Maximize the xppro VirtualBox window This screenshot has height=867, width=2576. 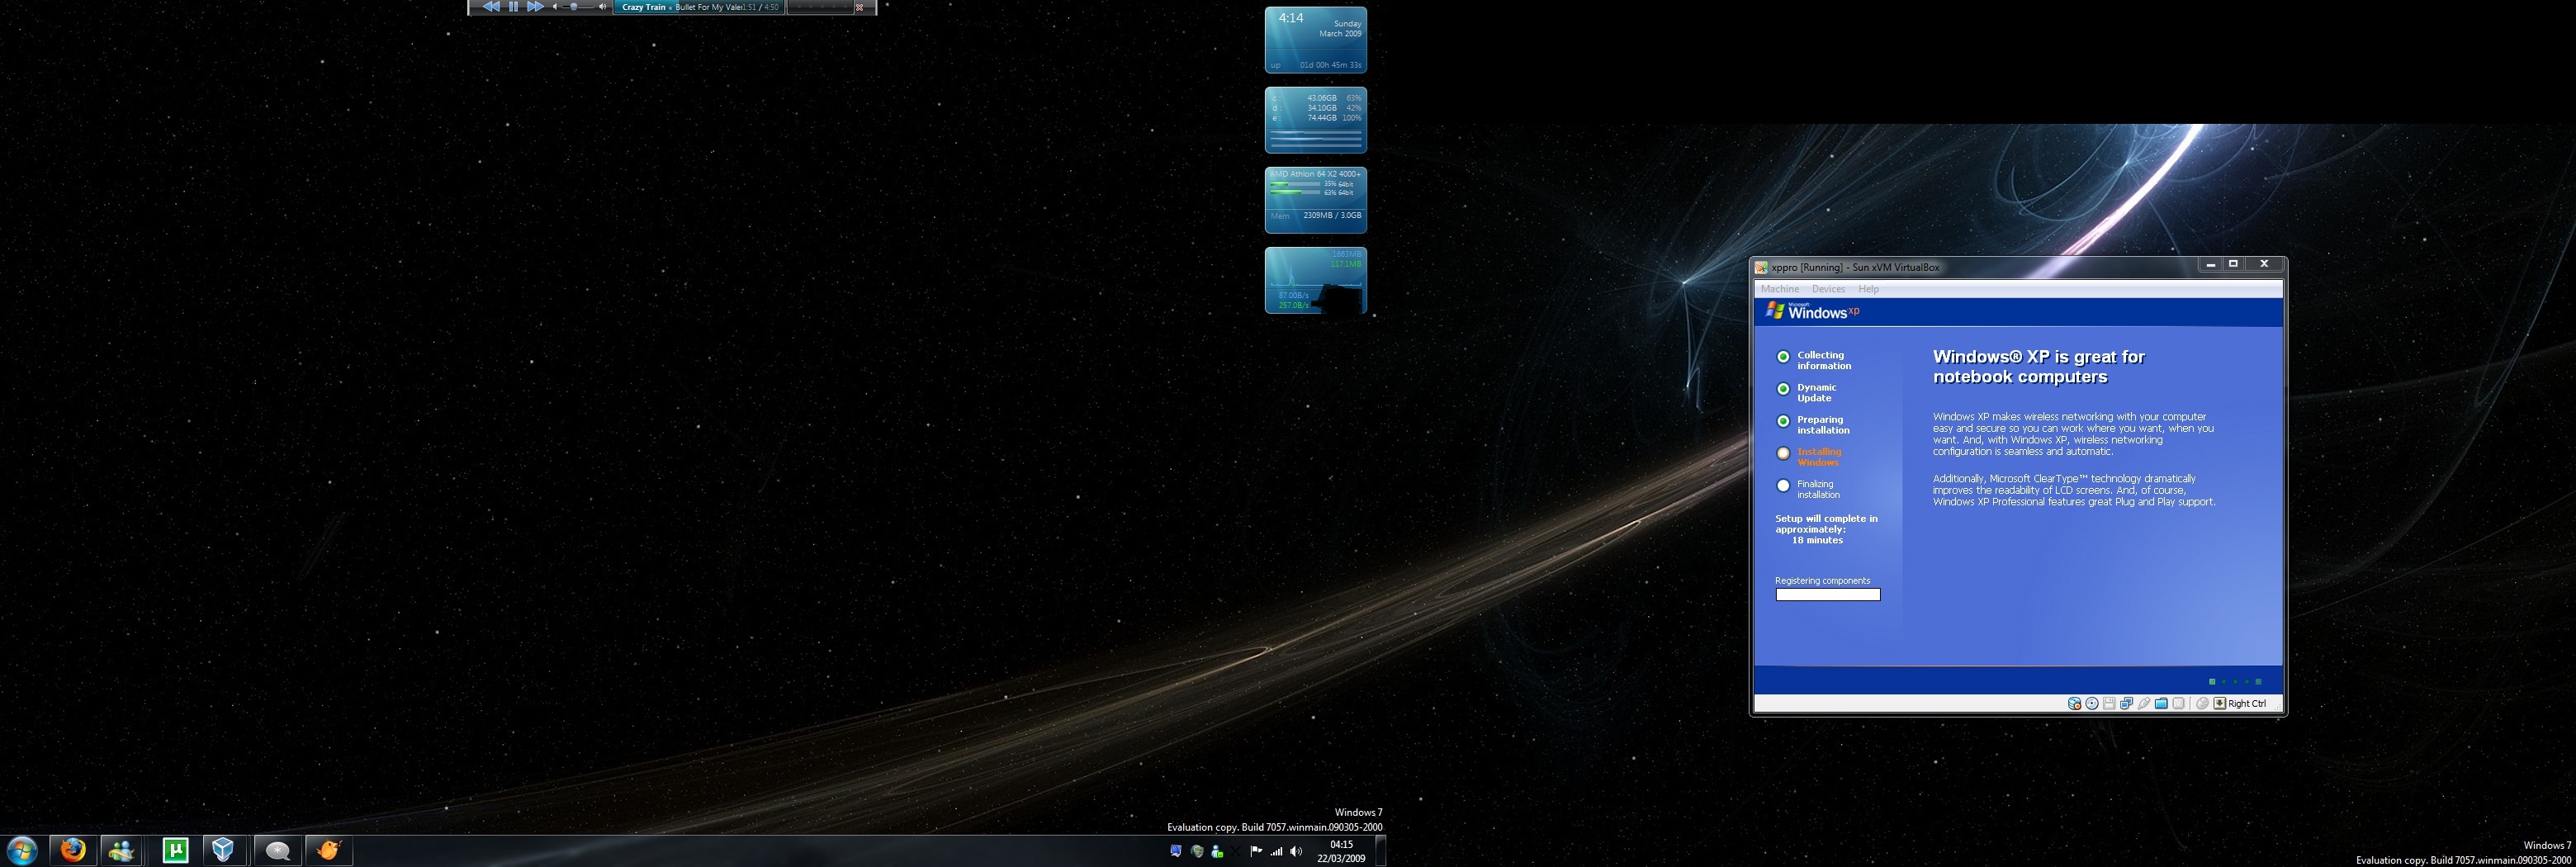2233,265
